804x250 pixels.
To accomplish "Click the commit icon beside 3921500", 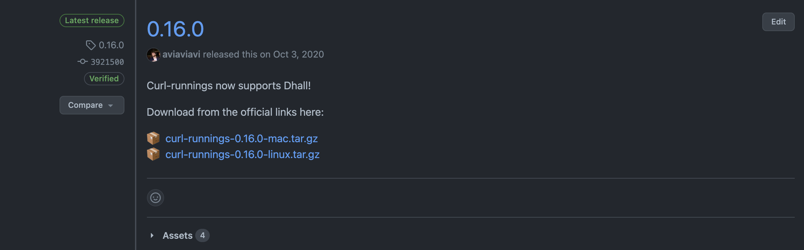I will point(83,62).
